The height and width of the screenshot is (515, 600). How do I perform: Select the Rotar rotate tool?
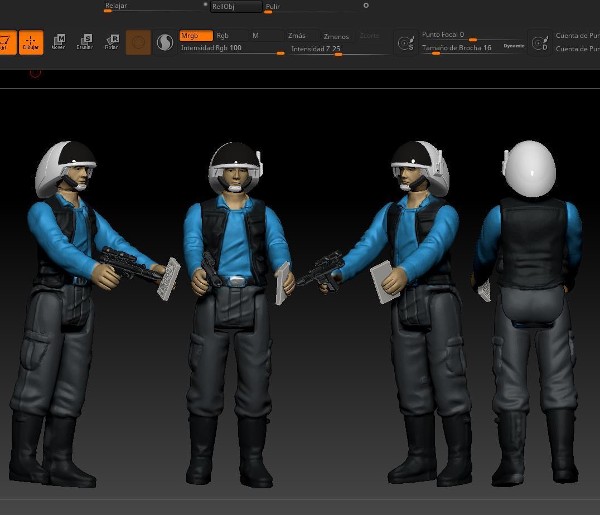pos(112,42)
